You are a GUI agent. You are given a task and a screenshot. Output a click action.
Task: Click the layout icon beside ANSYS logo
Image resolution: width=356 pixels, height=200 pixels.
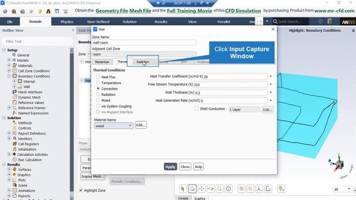tap(330, 21)
